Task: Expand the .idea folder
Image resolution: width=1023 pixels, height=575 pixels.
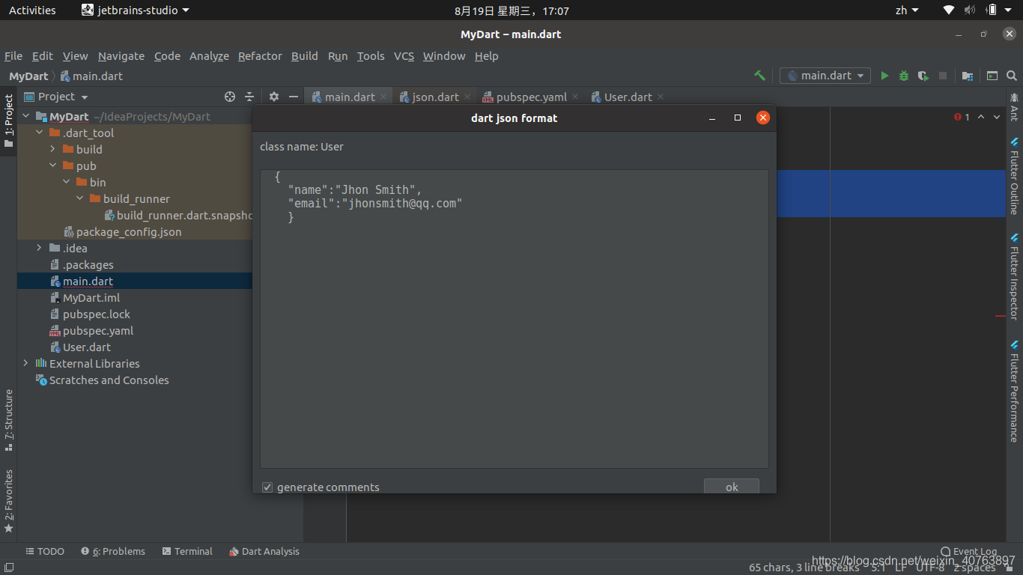Action: pyautogui.click(x=39, y=249)
